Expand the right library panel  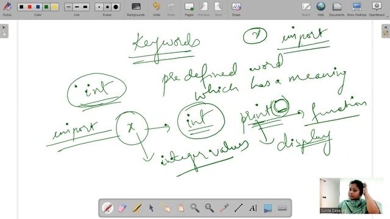point(386,31)
